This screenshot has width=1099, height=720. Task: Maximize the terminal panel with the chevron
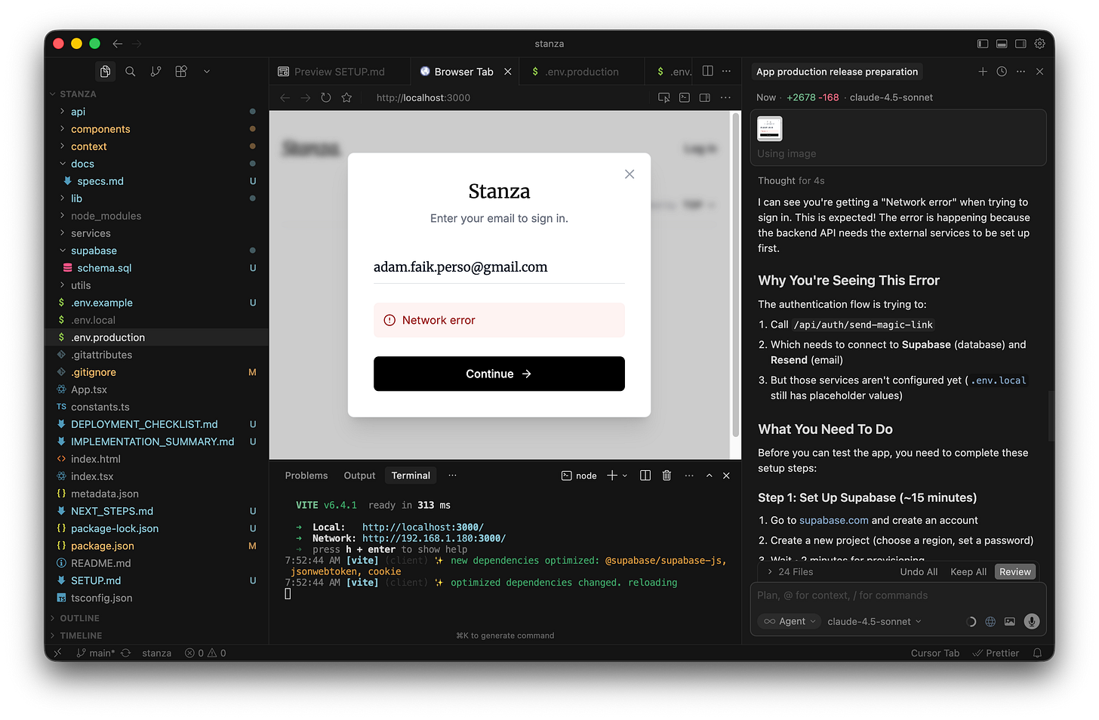pos(709,475)
